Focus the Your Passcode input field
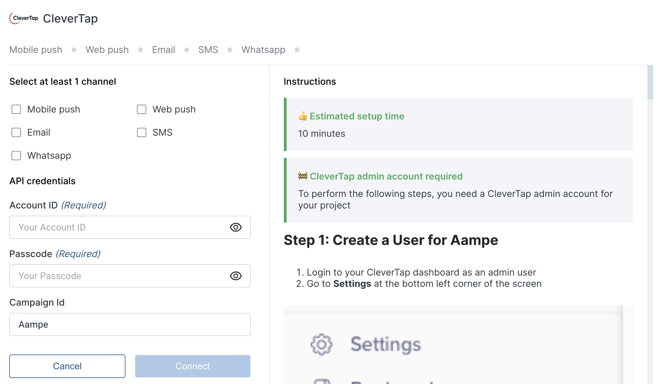Image resolution: width=663 pixels, height=384 pixels. tap(116, 276)
